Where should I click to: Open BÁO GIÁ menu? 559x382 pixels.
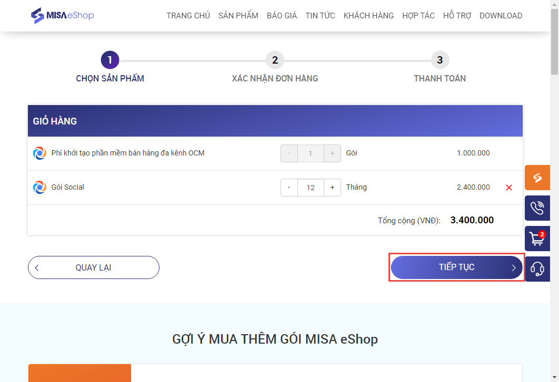[282, 16]
